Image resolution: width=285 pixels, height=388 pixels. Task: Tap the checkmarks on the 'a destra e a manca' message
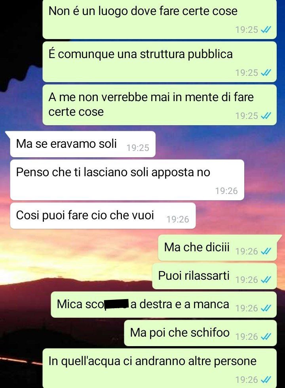click(266, 308)
